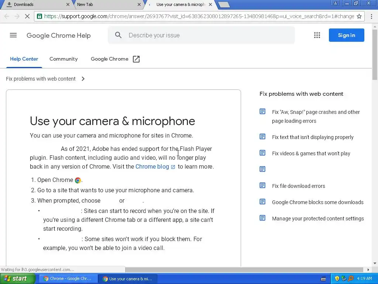Select the Use your camera & microphone tab
The height and width of the screenshot is (284, 378).
(181, 4)
